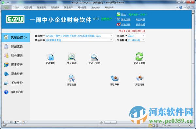
Task: Go to last sheet navigation arrow
Action: click(11, 122)
